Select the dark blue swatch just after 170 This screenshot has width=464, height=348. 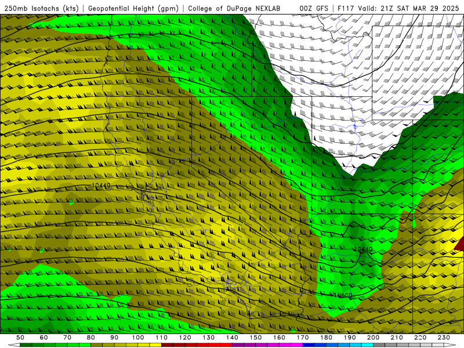[x=309, y=345]
